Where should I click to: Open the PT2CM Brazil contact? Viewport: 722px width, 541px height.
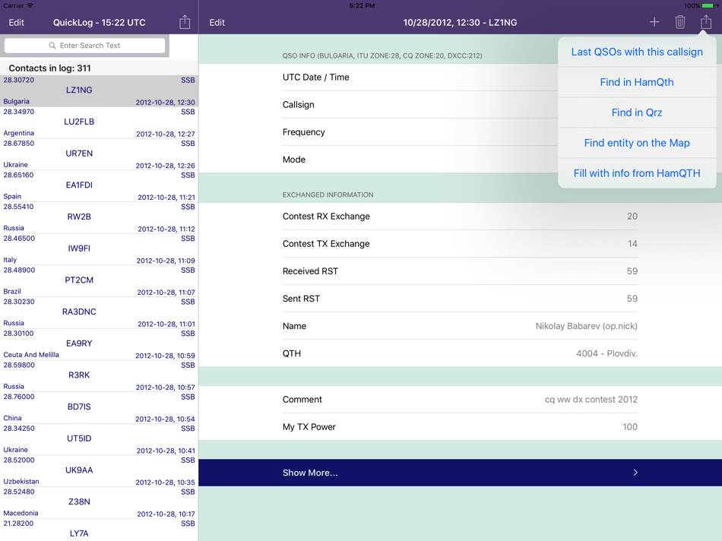[x=99, y=281]
